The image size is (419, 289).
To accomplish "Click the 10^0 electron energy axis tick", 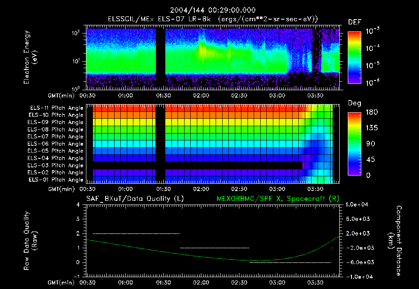I will coord(76,89).
